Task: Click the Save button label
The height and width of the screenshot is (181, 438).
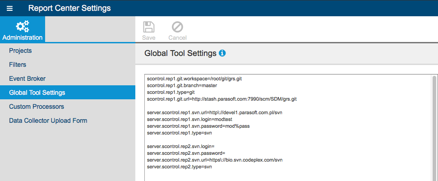Action: (x=148, y=37)
